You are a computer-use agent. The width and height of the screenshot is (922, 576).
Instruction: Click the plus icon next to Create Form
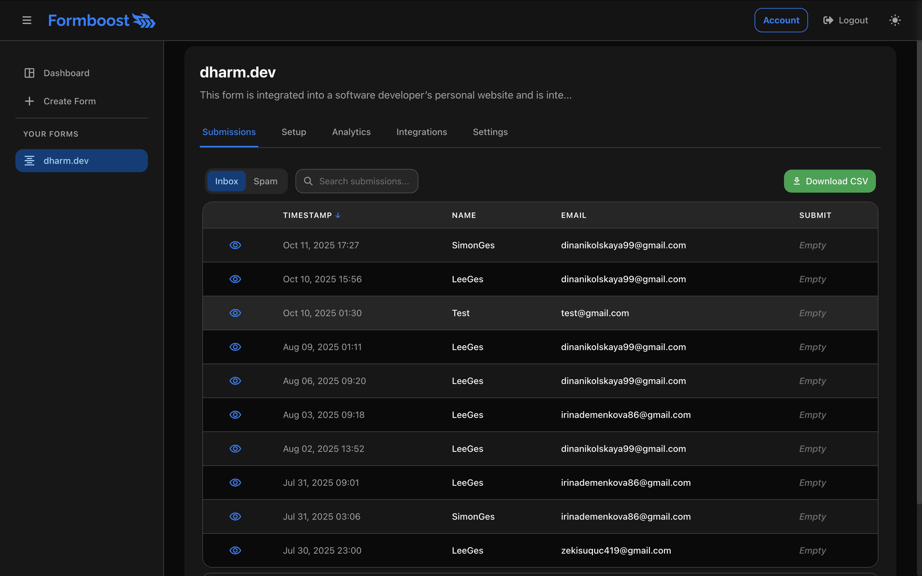tap(29, 101)
